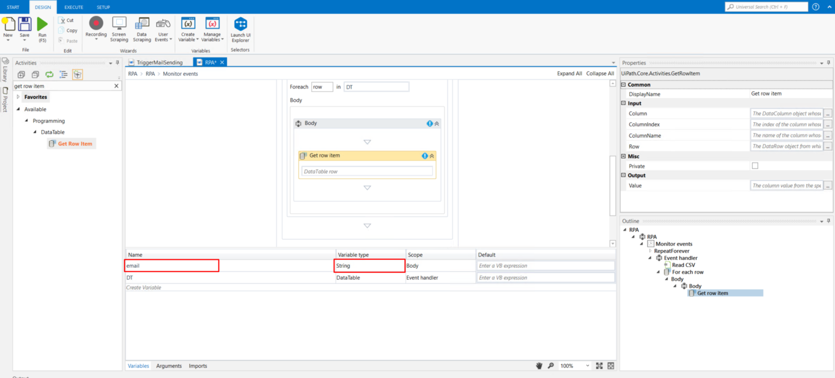Open the zoom percentage dropdown

click(x=587, y=366)
